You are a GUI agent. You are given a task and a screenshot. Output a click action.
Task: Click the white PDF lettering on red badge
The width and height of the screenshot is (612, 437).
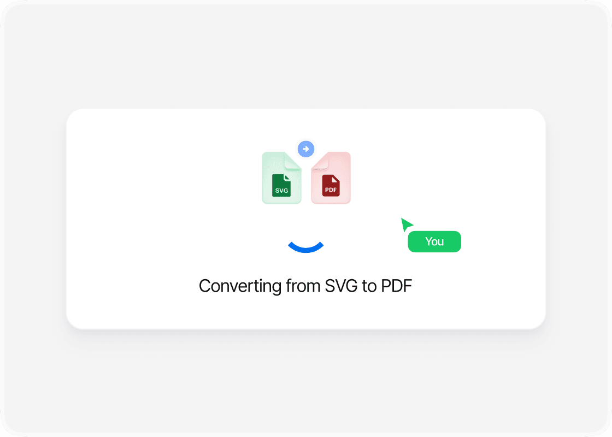(x=331, y=190)
